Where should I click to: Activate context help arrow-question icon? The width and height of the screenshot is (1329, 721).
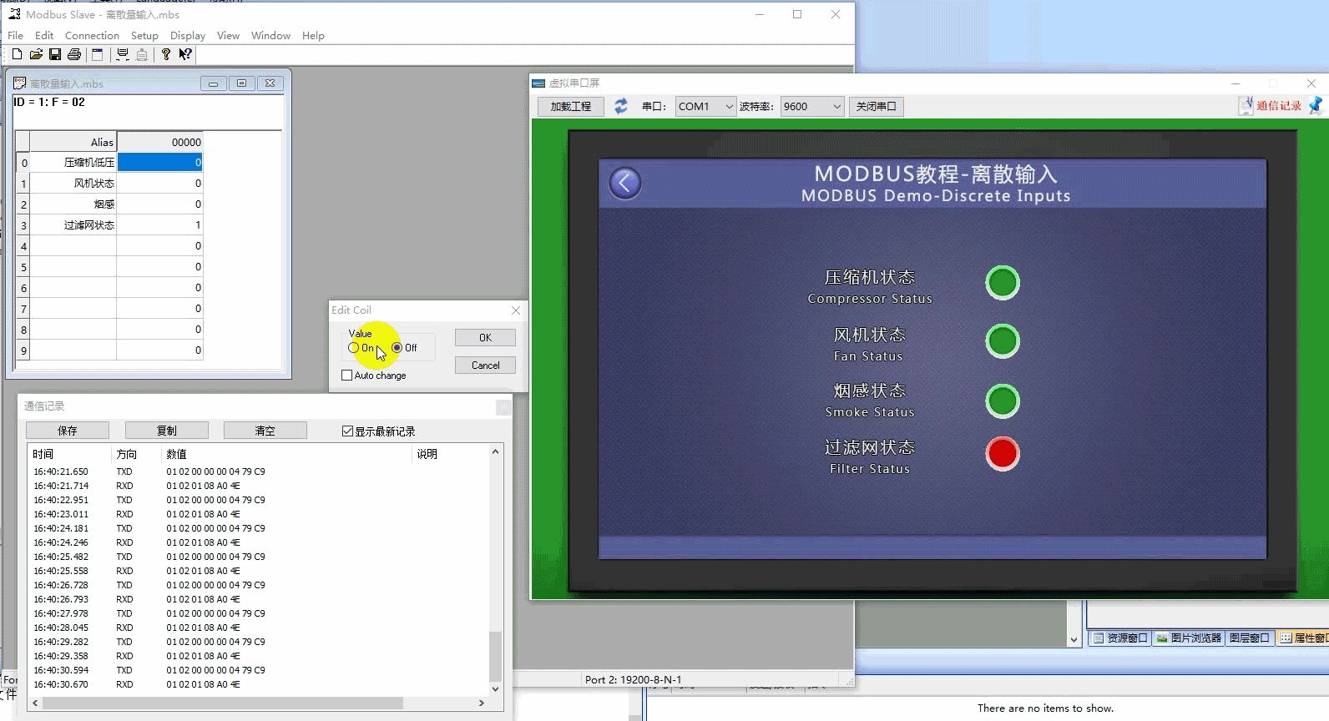click(185, 54)
